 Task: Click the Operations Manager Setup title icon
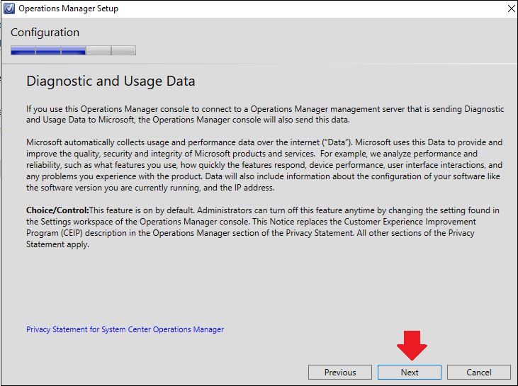(x=9, y=8)
